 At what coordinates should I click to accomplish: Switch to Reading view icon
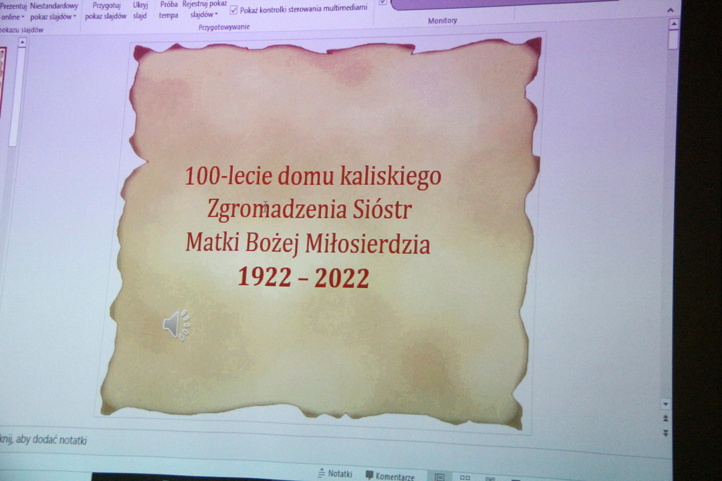pyautogui.click(x=490, y=478)
